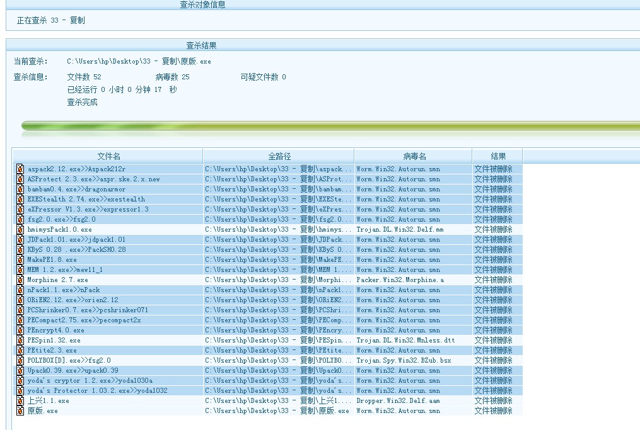
Task: Click the virus icon beside PEncrypt4.0.exe
Action: (x=20, y=330)
